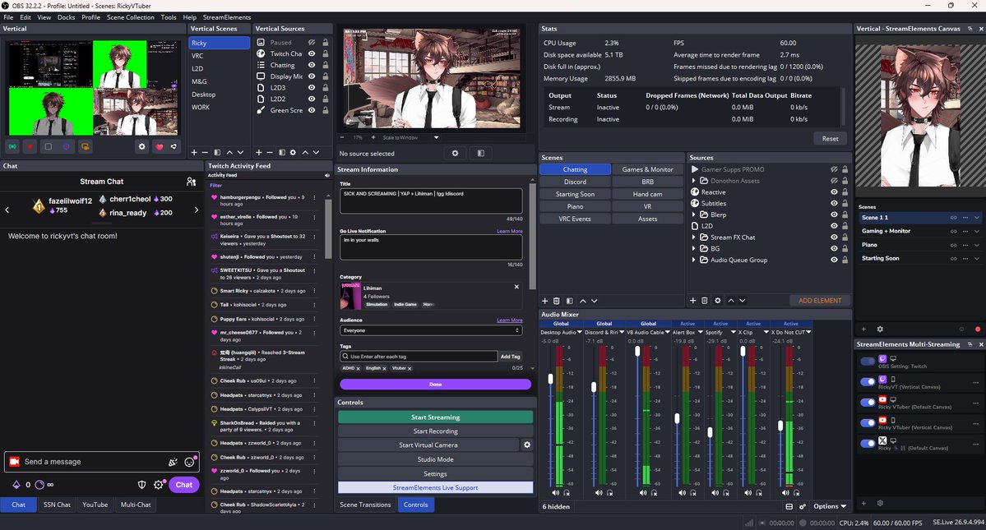Viewport: 986px width, 530px height.
Task: Expand Audio Queue Group folder
Action: point(694,260)
